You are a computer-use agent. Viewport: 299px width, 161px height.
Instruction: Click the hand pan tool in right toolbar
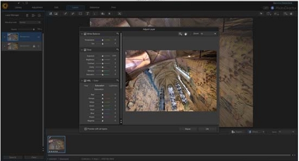(291, 13)
